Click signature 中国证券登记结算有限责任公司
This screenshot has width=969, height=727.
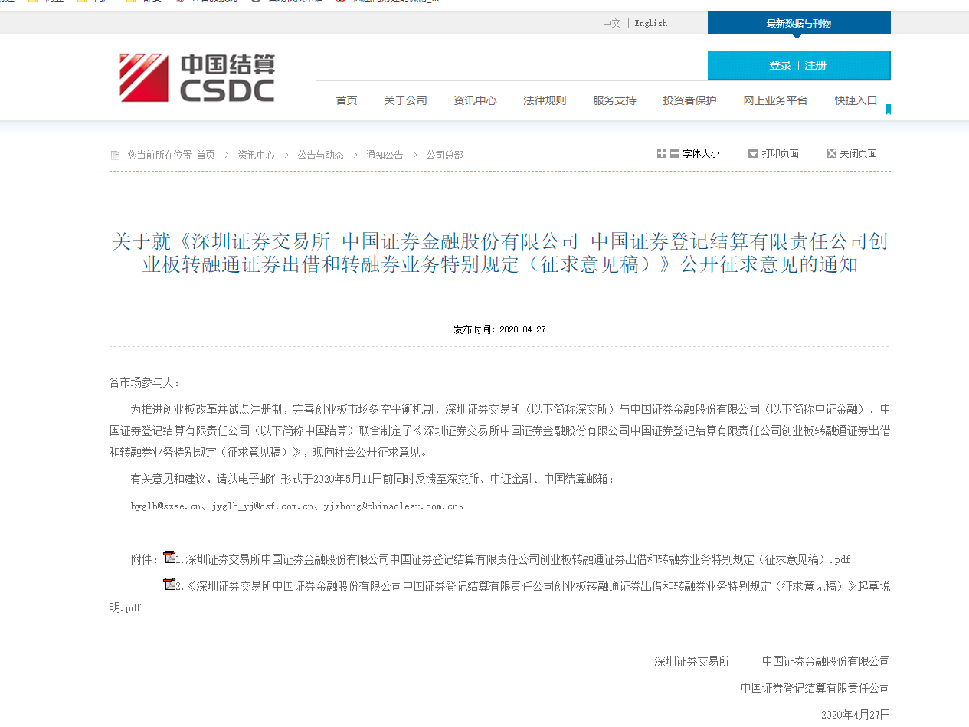[x=815, y=688]
